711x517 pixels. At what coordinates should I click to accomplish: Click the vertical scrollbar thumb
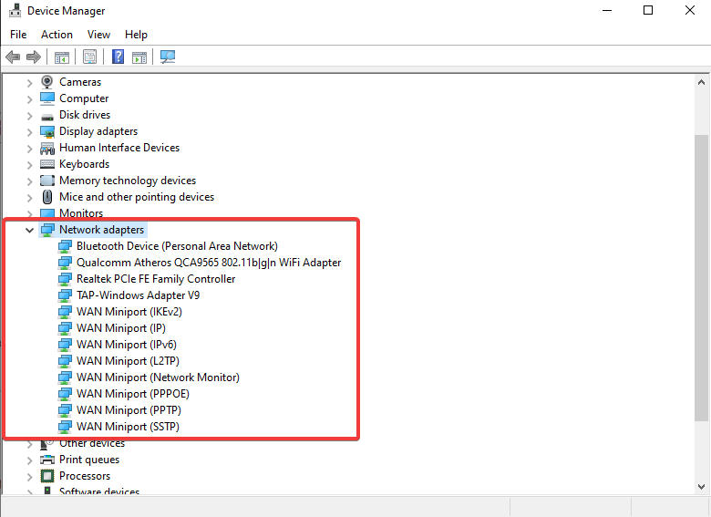(701, 277)
